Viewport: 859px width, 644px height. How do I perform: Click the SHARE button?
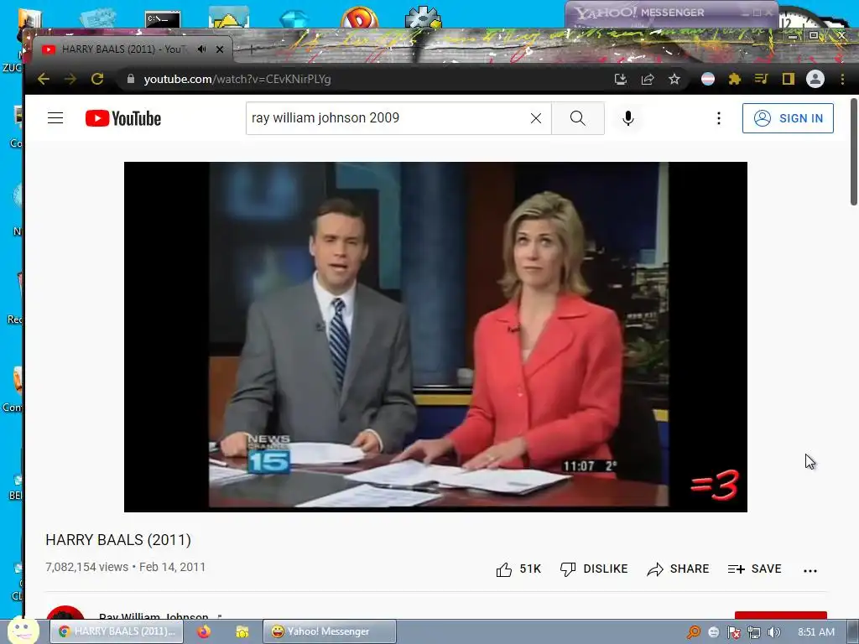(678, 569)
